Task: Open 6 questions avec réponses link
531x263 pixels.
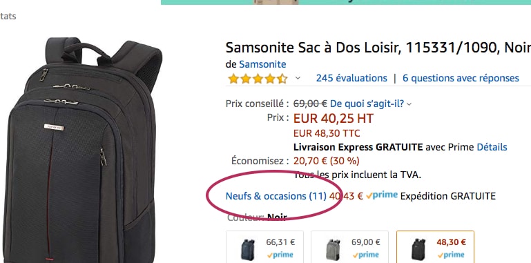Action: tap(461, 78)
